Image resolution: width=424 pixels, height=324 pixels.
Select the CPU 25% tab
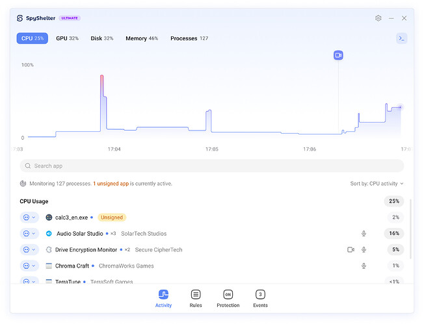[32, 38]
